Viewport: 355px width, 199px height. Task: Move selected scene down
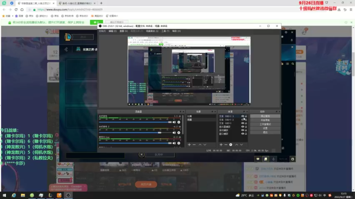point(205,145)
